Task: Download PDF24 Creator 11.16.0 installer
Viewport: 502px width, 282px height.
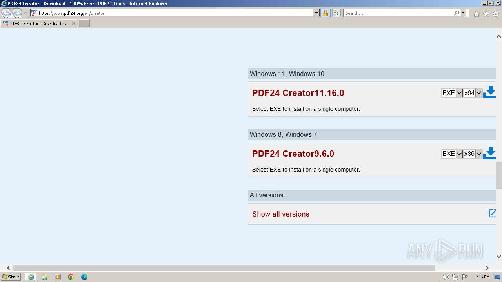Action: tap(489, 92)
